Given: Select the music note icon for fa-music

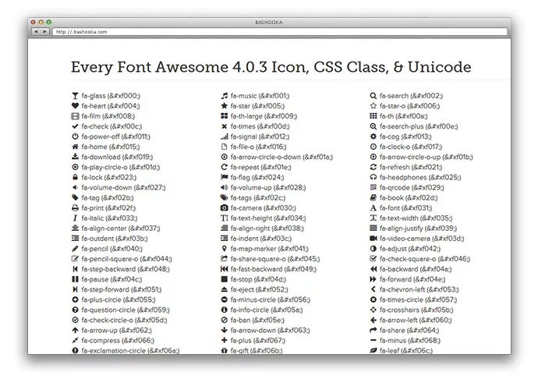Looking at the screenshot, I should 224,96.
